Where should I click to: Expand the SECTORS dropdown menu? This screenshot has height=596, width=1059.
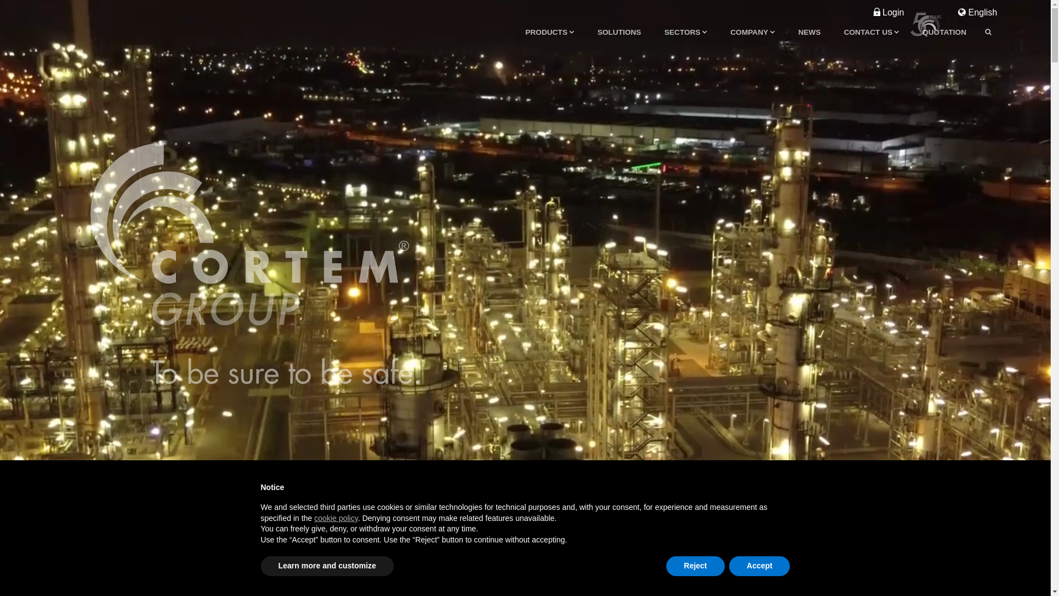click(685, 33)
